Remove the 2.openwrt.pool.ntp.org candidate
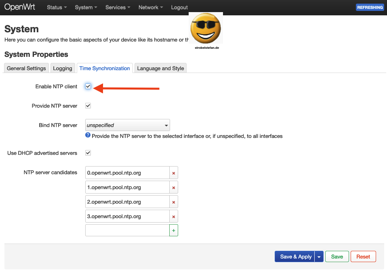Image resolution: width=387 pixels, height=273 pixels. pos(174,202)
